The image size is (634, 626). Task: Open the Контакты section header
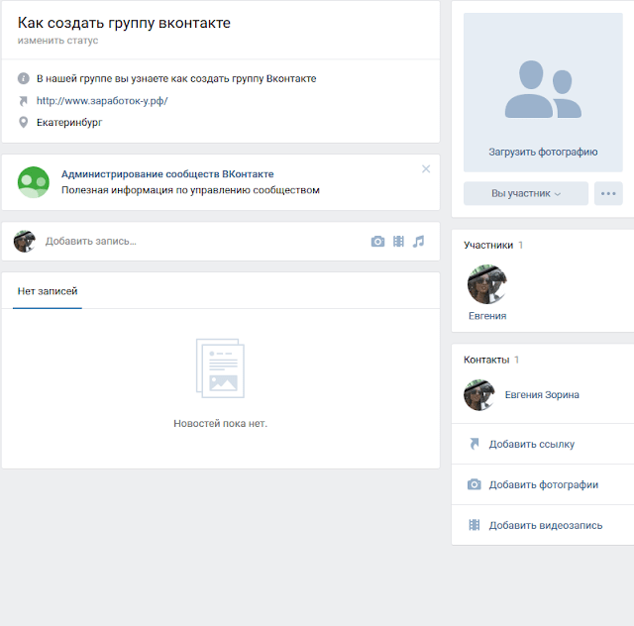tap(491, 360)
